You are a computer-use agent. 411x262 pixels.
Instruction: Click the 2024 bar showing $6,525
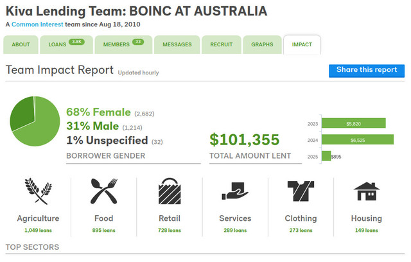(358, 139)
